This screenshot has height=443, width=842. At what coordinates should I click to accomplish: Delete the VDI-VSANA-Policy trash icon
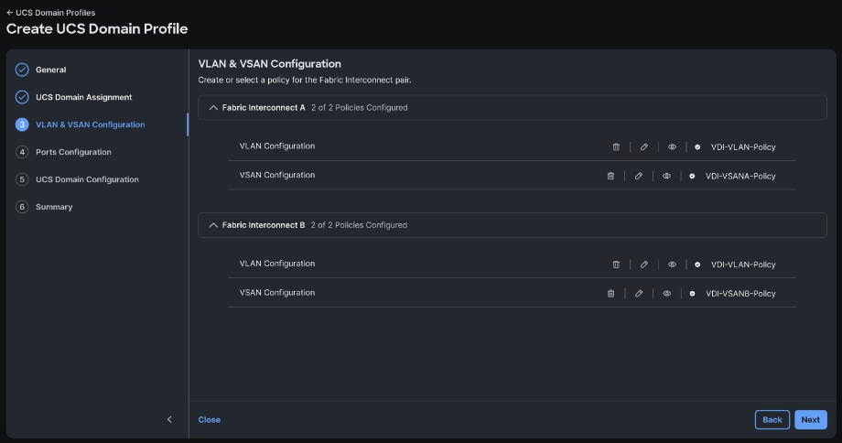(610, 176)
